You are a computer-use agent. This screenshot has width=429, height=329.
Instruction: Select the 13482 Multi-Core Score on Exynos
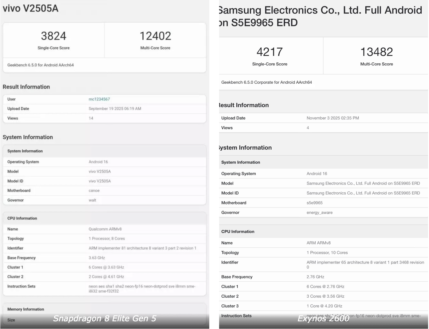(376, 52)
